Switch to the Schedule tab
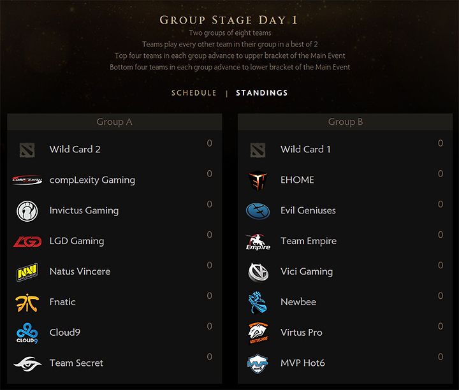Viewport: 459px width, 390px height. pyautogui.click(x=194, y=93)
